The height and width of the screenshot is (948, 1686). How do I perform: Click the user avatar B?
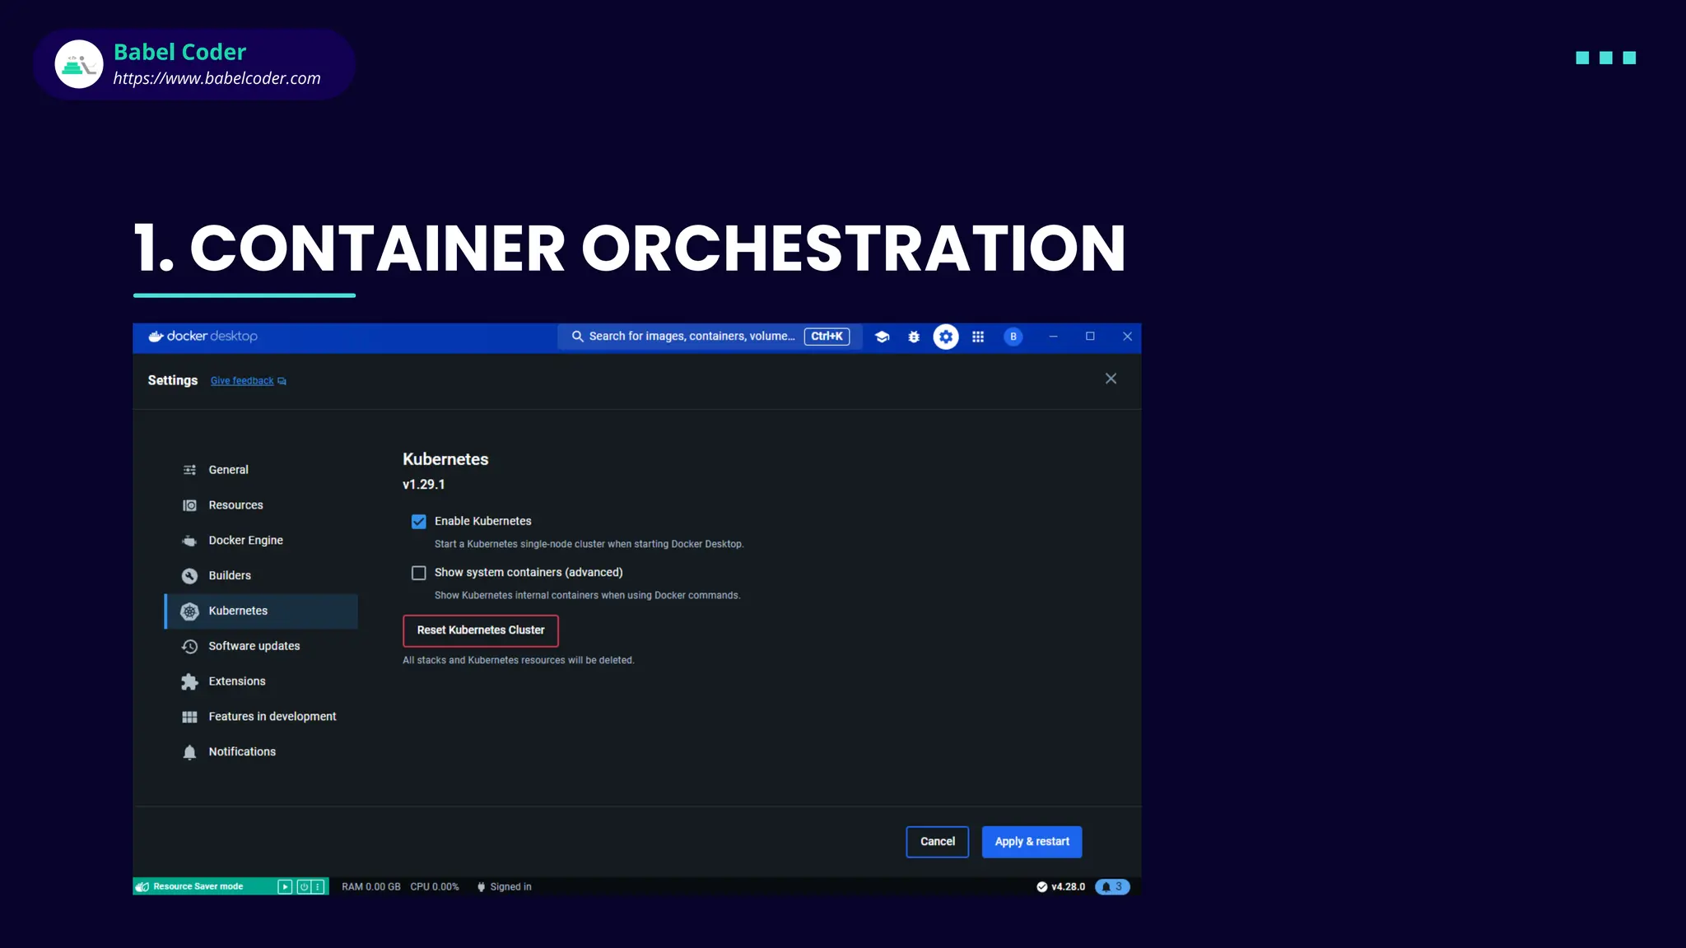(x=1013, y=337)
